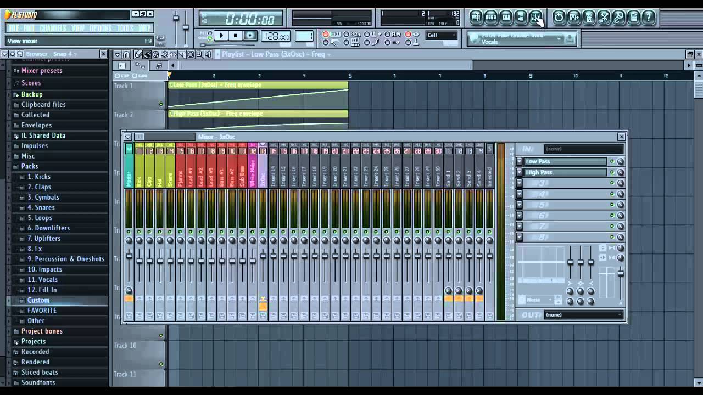The width and height of the screenshot is (703, 395).
Task: Open the step sequencer view button
Action: (491, 18)
